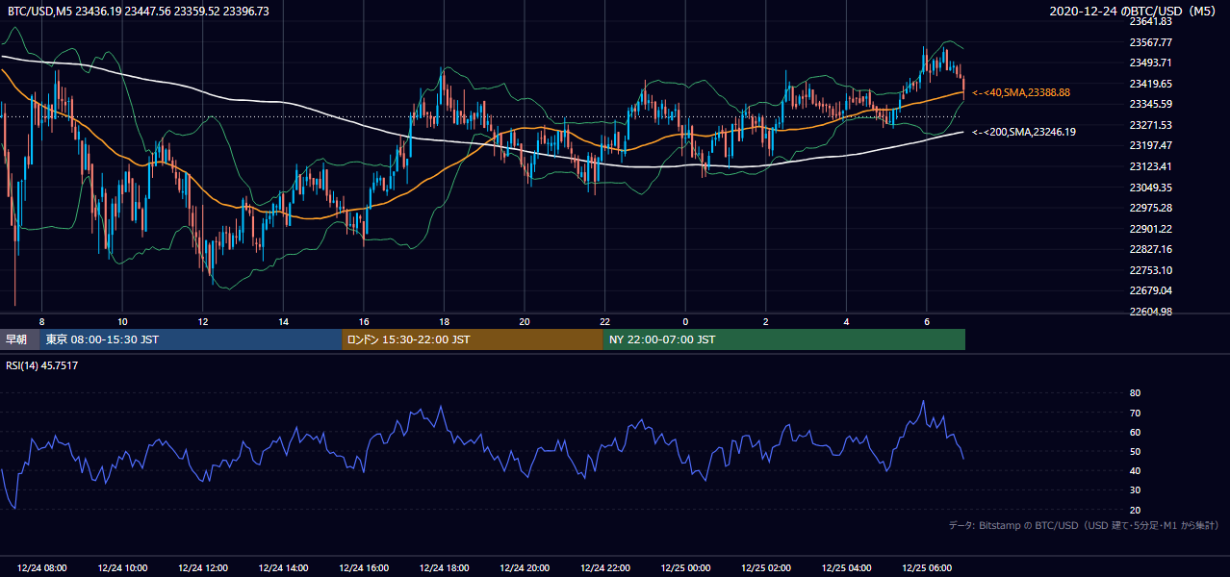
Task: Click the bottom time label 12/25 06:00
Action: tap(927, 568)
